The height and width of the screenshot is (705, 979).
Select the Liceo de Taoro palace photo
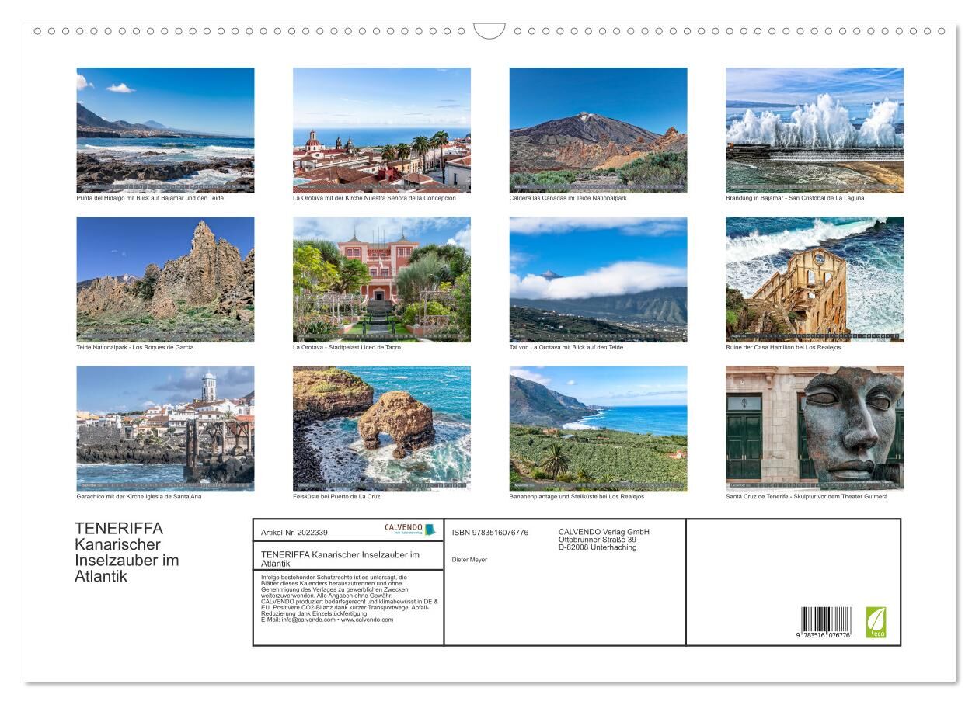coord(381,279)
